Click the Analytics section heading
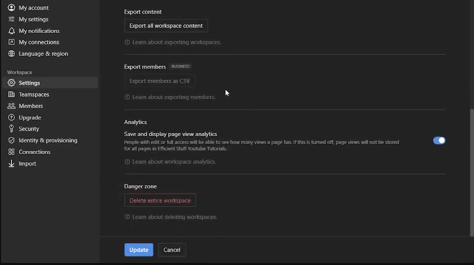Image resolution: width=474 pixels, height=265 pixels. [x=135, y=122]
